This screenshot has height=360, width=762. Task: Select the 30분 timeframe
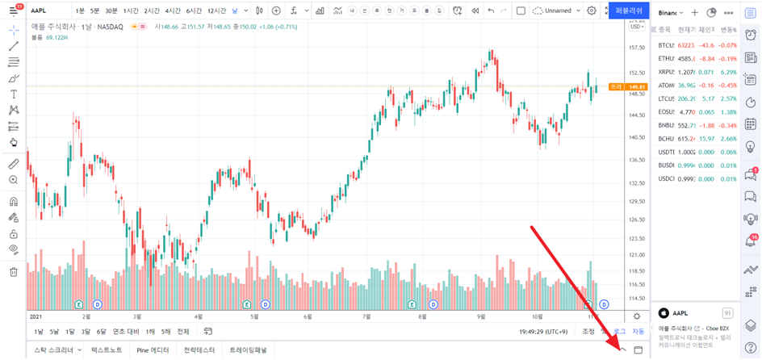111,10
